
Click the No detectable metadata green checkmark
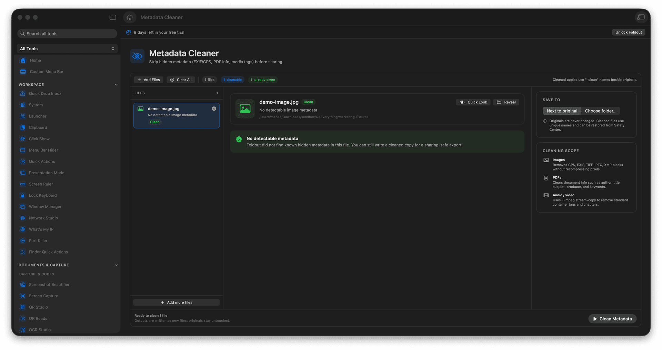(x=239, y=139)
